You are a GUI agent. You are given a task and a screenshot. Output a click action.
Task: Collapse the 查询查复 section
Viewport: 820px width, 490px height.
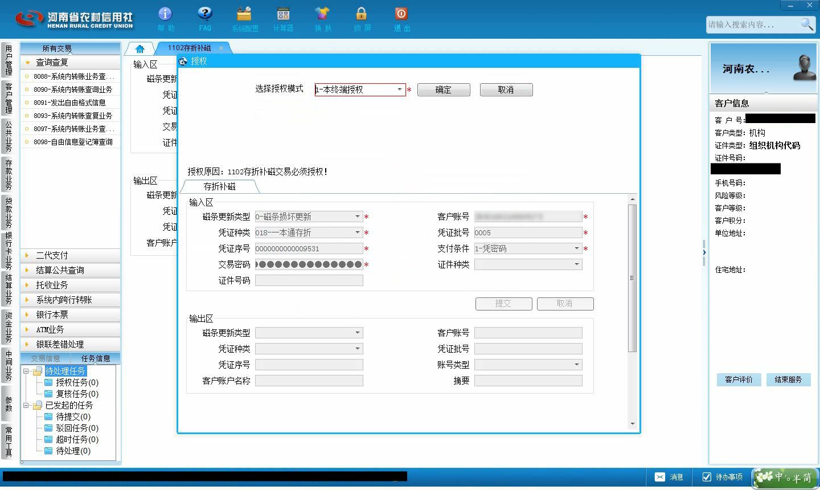pyautogui.click(x=71, y=62)
